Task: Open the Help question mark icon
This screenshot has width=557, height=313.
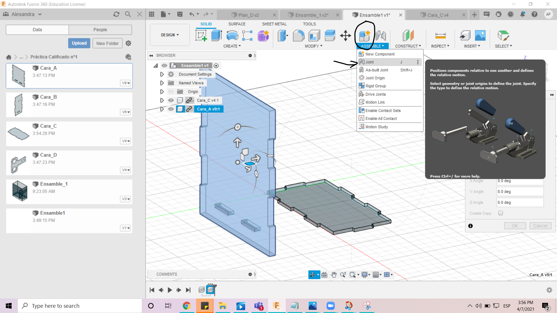Action: click(x=534, y=14)
